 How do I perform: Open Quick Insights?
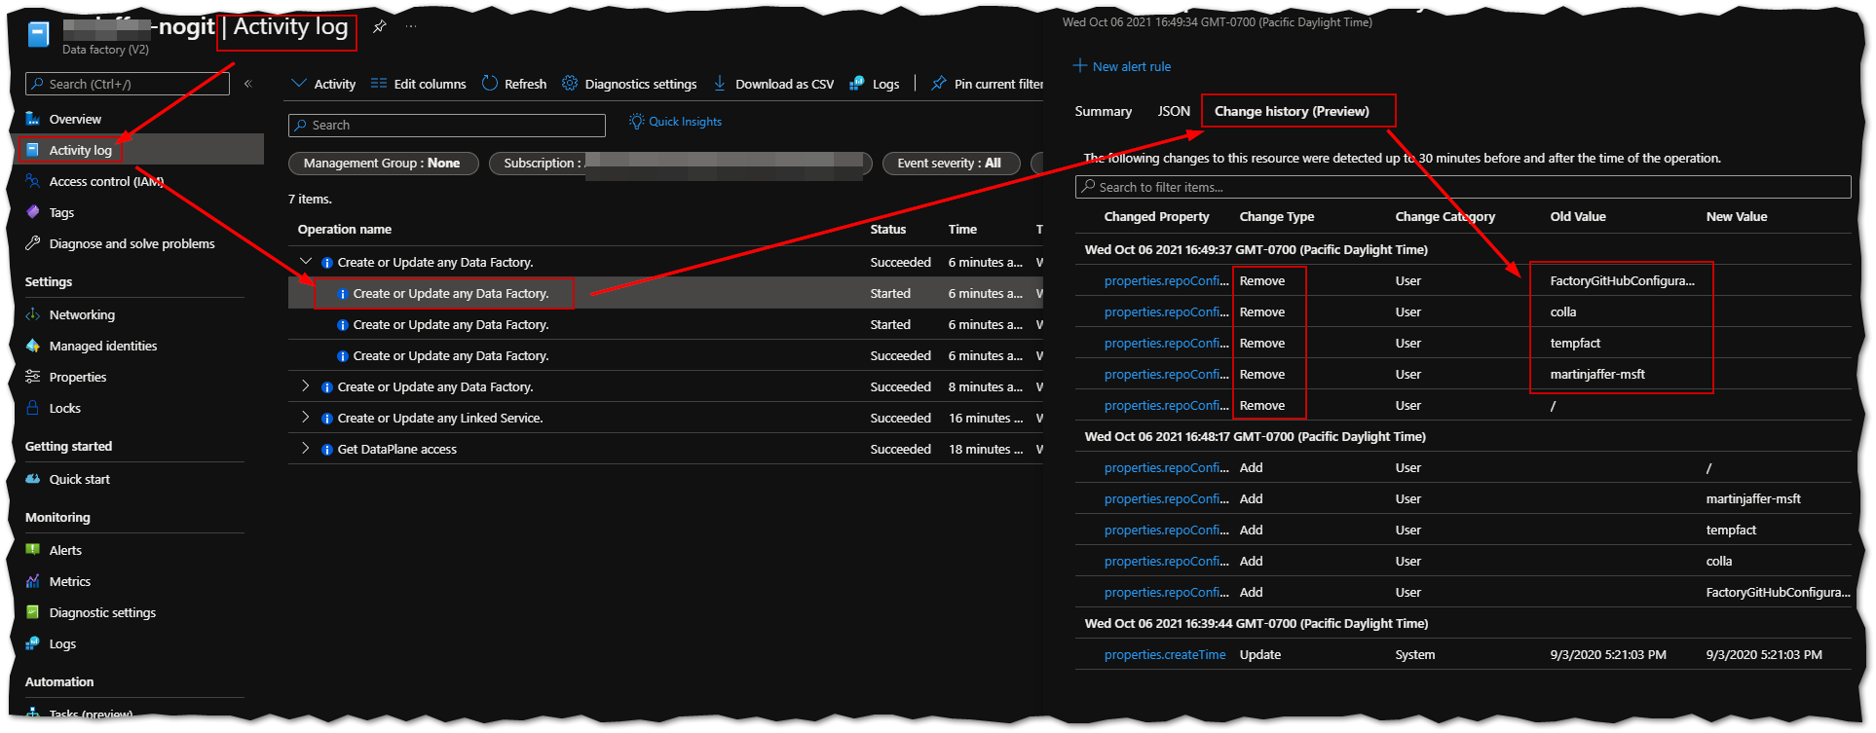click(675, 122)
